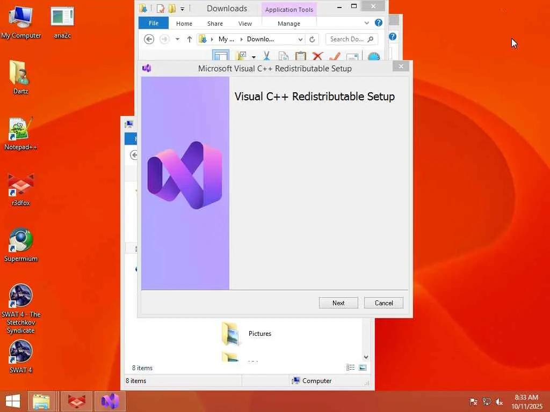550x412 pixels.
Task: Close the Microsoft Visual C++ Redistributable Setup dialog
Action: click(x=401, y=66)
